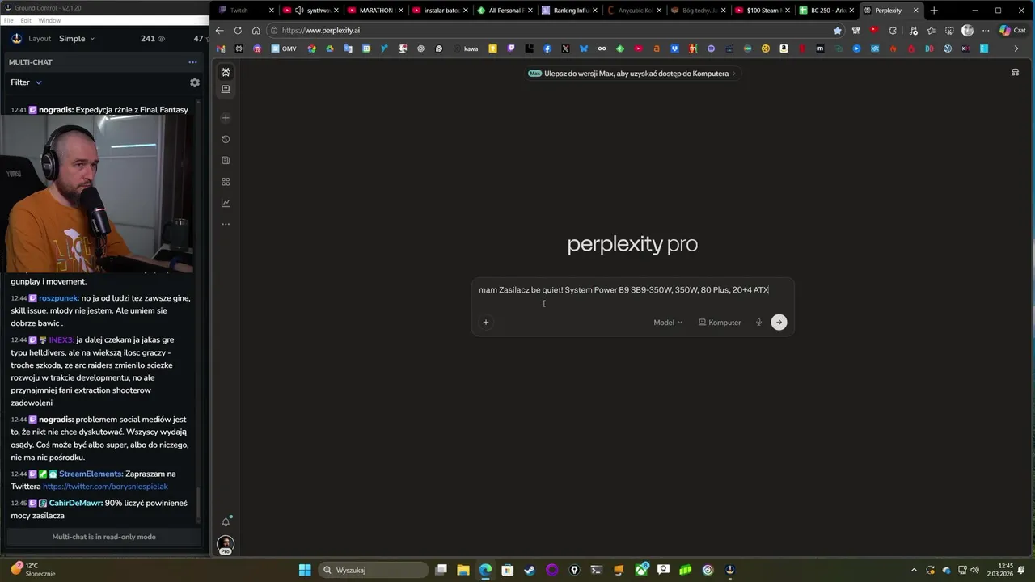Open the Windows Start button
This screenshot has width=1035, height=582.
coord(305,570)
